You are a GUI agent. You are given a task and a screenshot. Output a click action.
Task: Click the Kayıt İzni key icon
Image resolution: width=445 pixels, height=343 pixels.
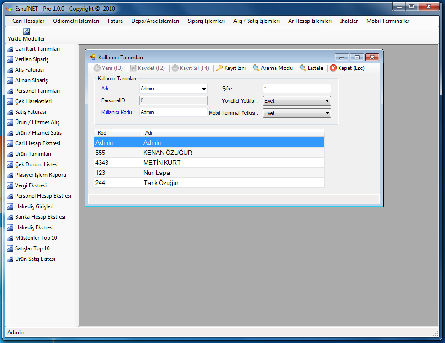219,68
